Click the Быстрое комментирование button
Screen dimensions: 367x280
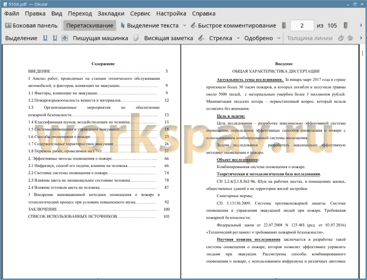click(233, 26)
